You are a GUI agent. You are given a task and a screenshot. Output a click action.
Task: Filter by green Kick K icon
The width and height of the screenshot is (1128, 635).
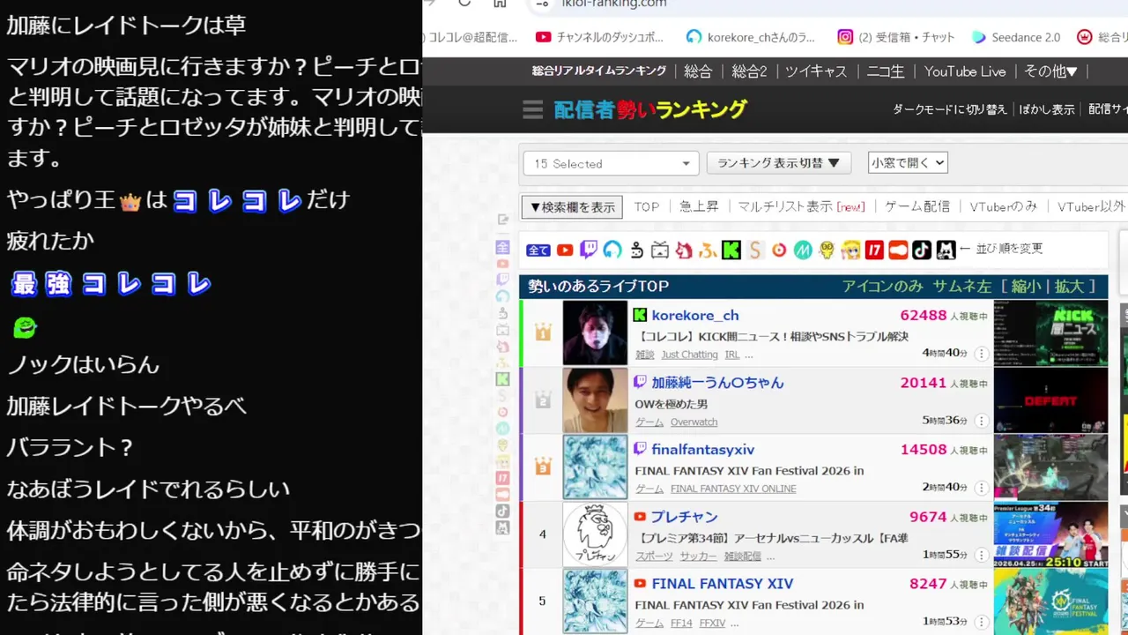point(731,250)
